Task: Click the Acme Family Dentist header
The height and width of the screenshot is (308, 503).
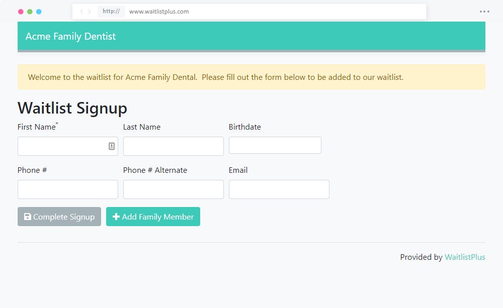Action: [x=70, y=36]
